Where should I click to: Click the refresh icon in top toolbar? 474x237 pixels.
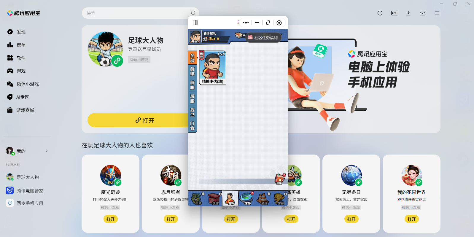coord(380,13)
